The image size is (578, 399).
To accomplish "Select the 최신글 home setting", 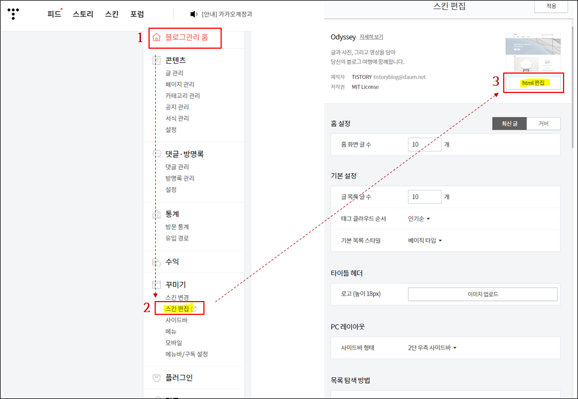I will click(x=509, y=123).
